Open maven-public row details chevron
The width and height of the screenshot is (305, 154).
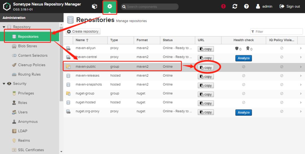pyautogui.click(x=301, y=67)
